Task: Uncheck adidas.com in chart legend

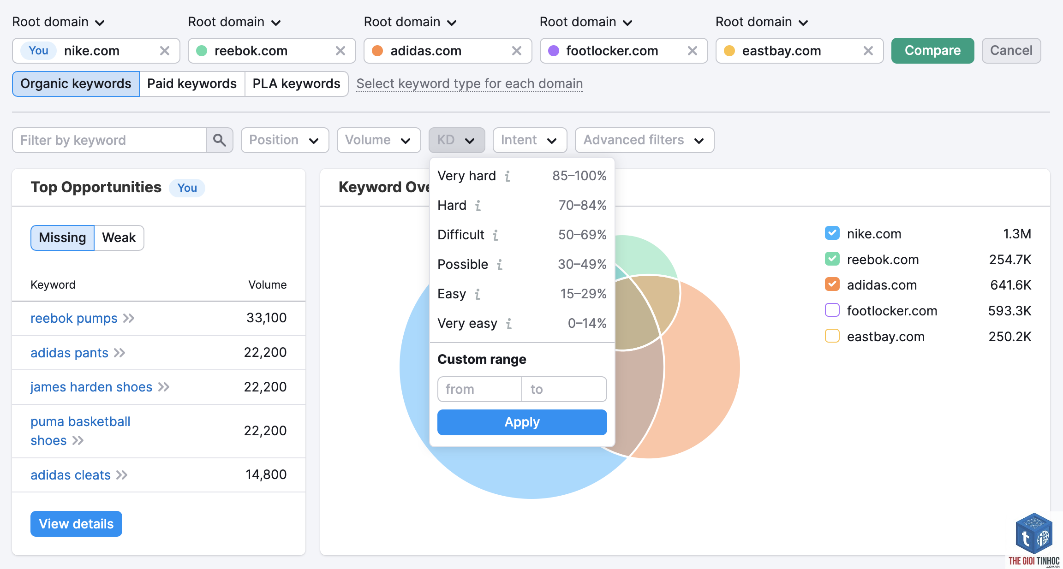Action: [832, 284]
